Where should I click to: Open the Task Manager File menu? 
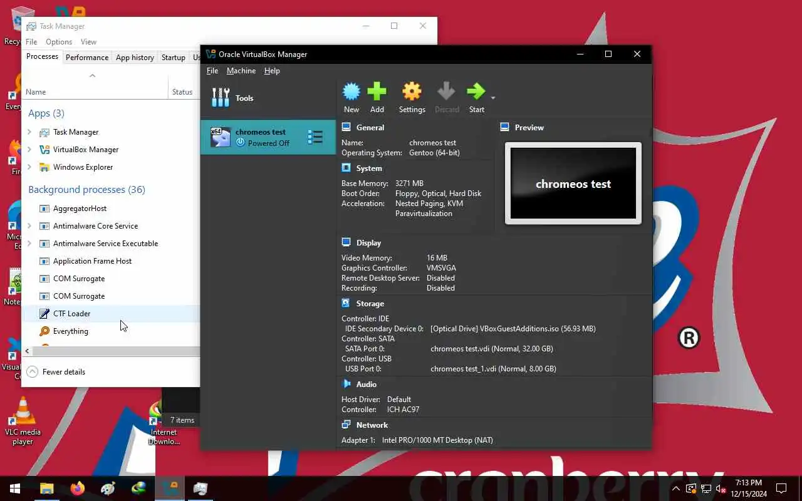[31, 42]
